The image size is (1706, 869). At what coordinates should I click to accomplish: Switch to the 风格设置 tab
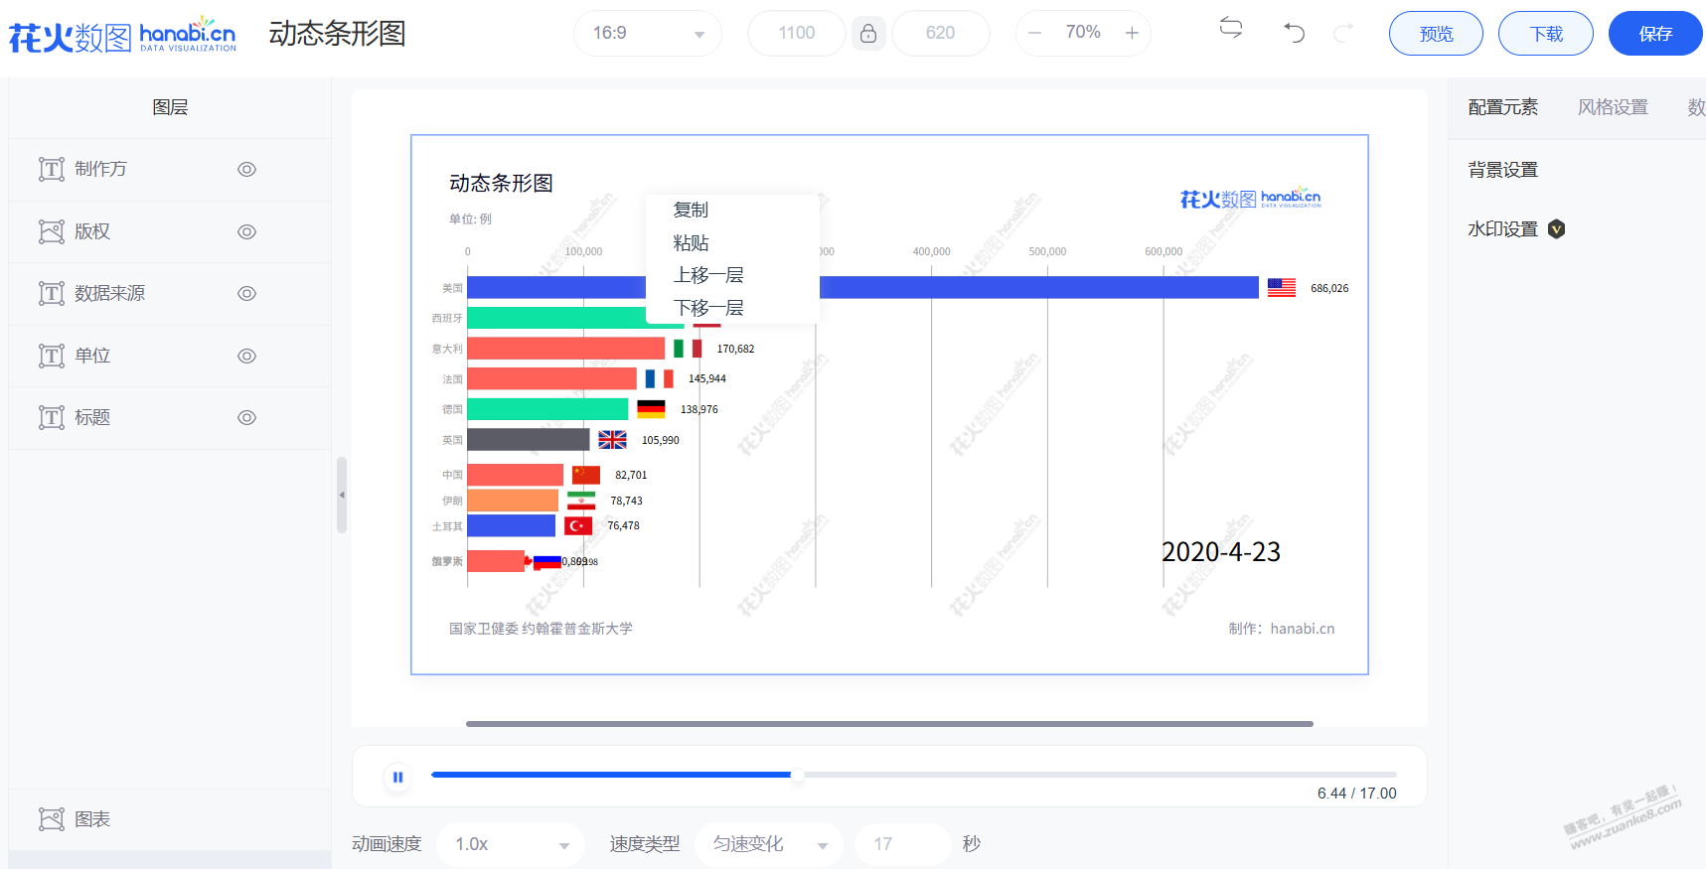click(x=1613, y=107)
